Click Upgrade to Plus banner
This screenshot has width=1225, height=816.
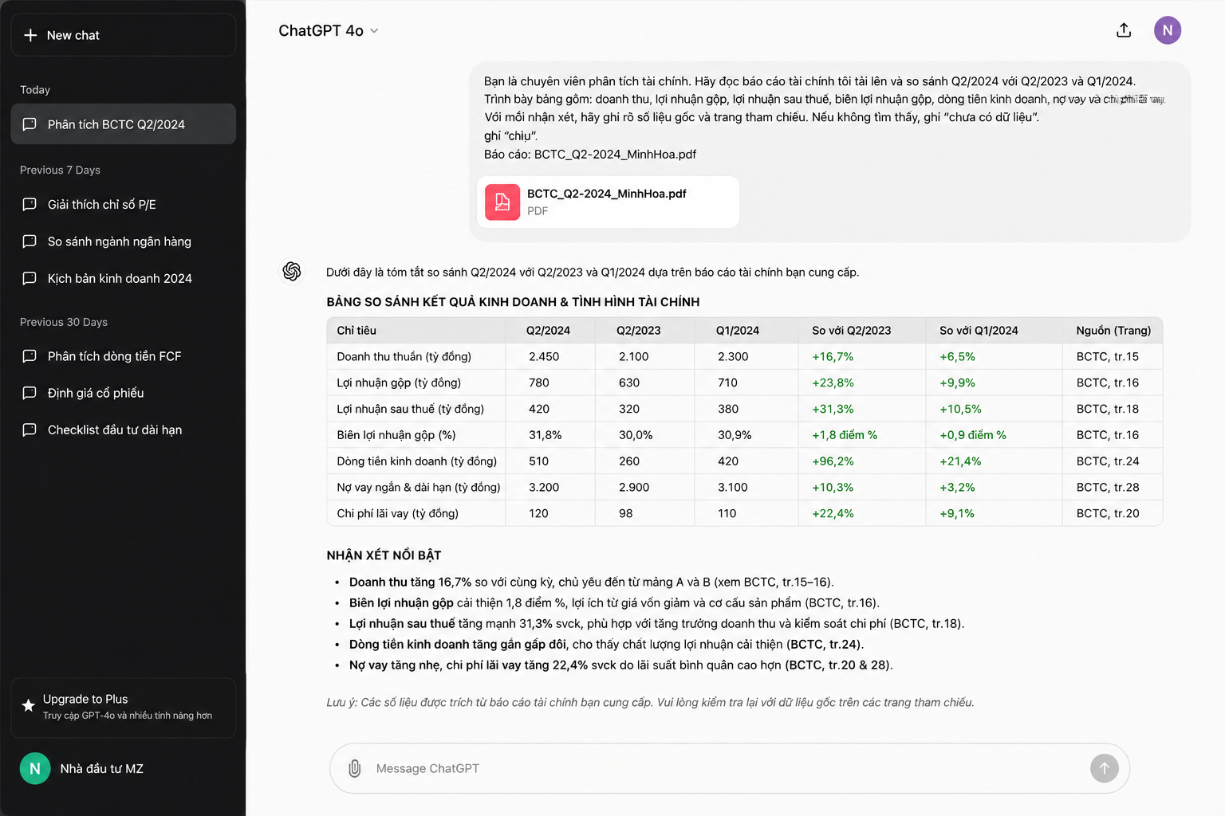tap(124, 708)
